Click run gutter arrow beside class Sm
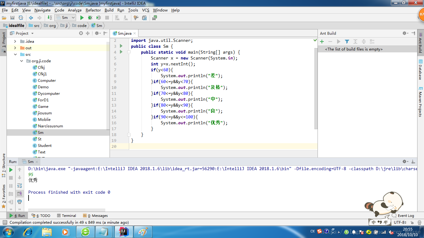Viewport: 424px width, 238px height. click(121, 46)
